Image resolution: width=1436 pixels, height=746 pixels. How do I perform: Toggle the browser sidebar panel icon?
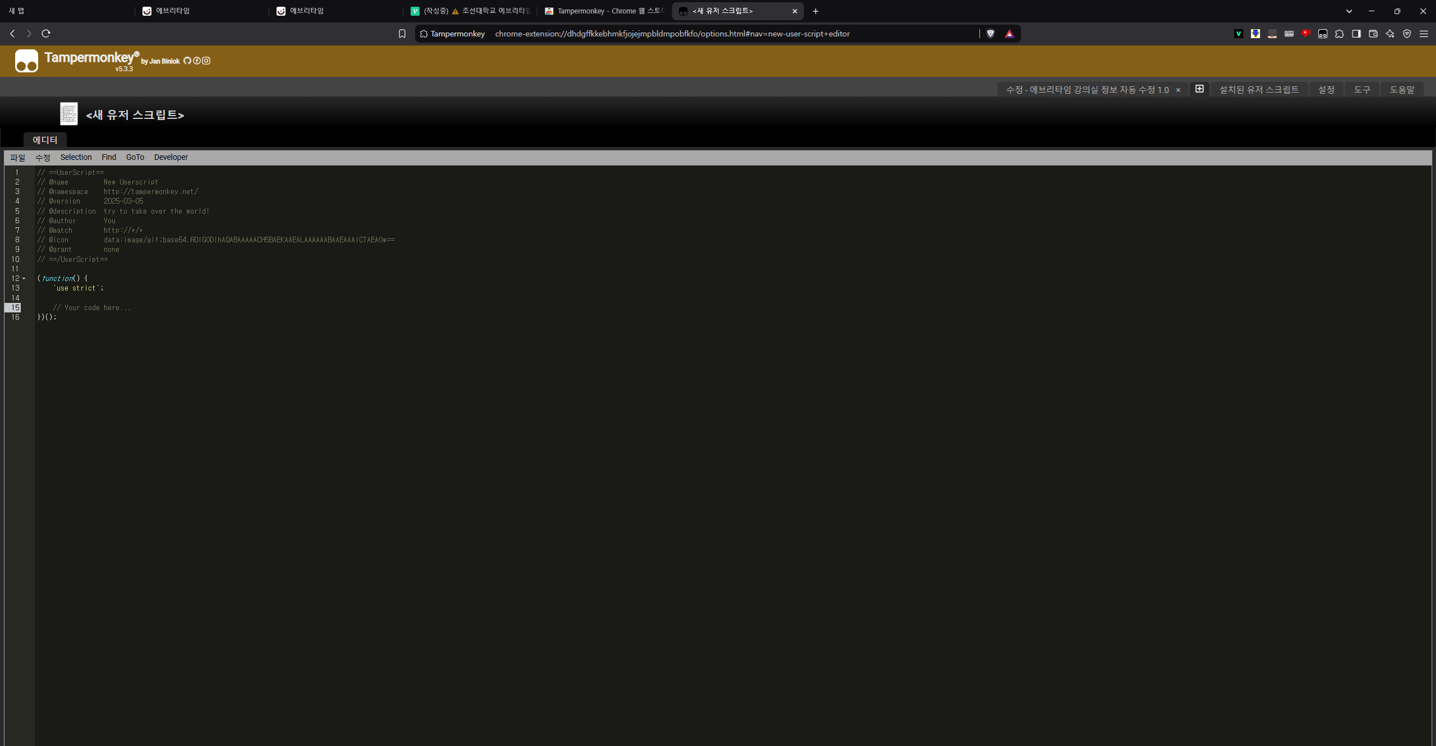pos(1356,34)
